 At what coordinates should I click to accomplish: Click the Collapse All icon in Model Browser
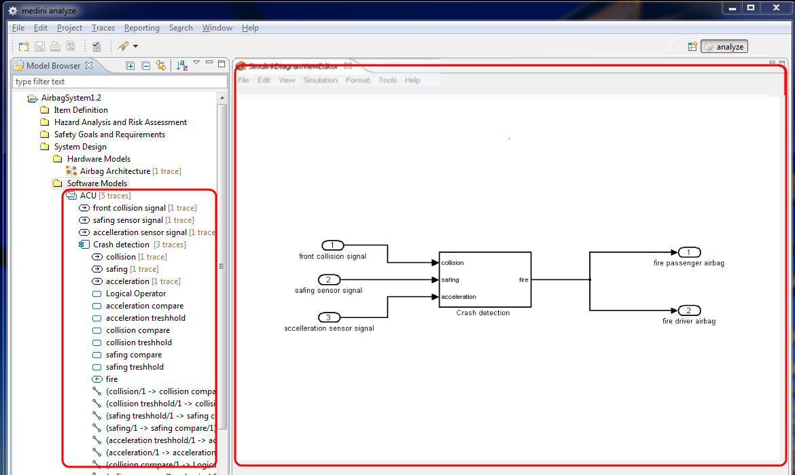[x=146, y=65]
